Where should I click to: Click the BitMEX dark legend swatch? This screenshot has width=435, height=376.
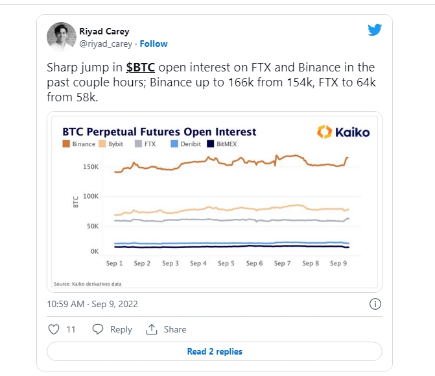(211, 144)
